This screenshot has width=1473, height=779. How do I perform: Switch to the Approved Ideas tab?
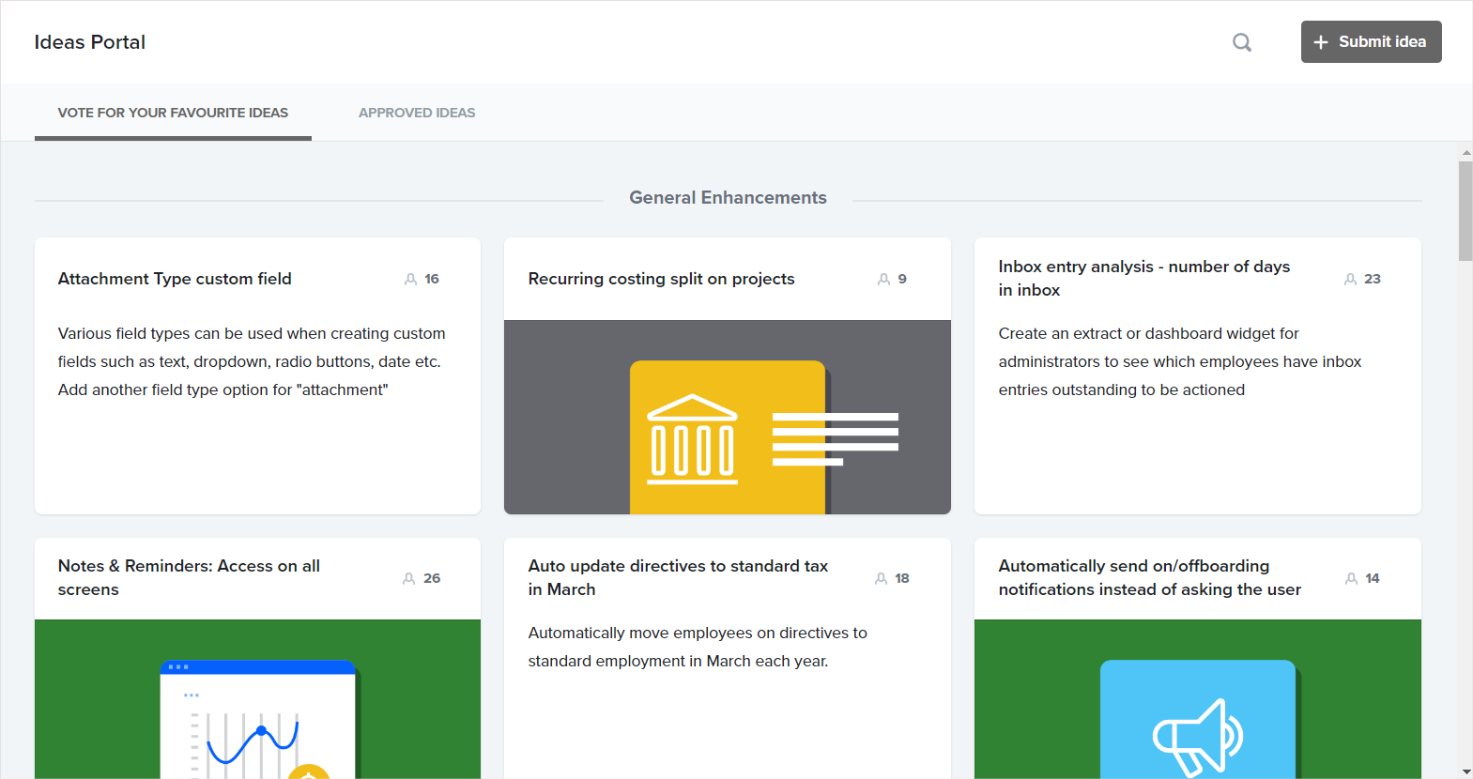[417, 113]
